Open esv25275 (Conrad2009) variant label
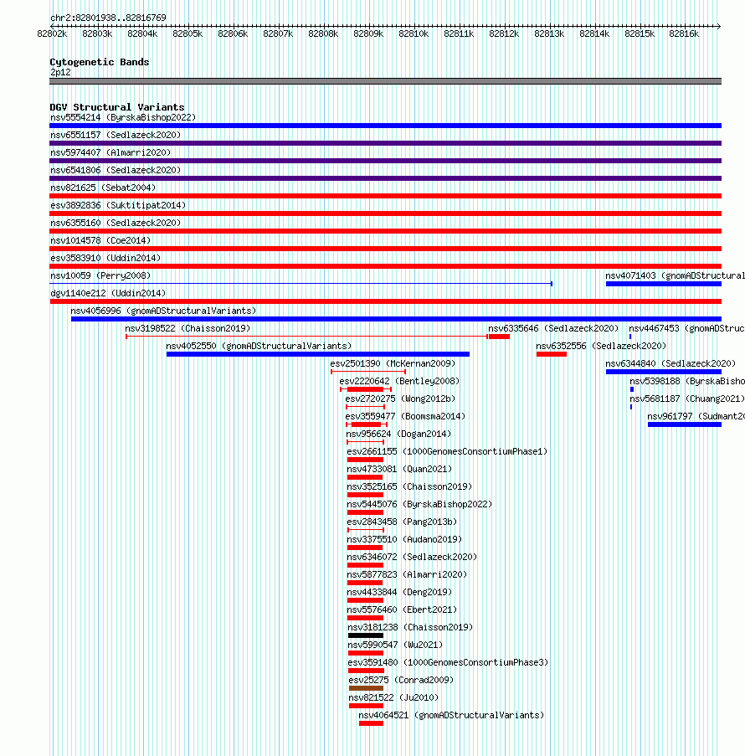Screen dimensions: 745x756 pyautogui.click(x=401, y=681)
